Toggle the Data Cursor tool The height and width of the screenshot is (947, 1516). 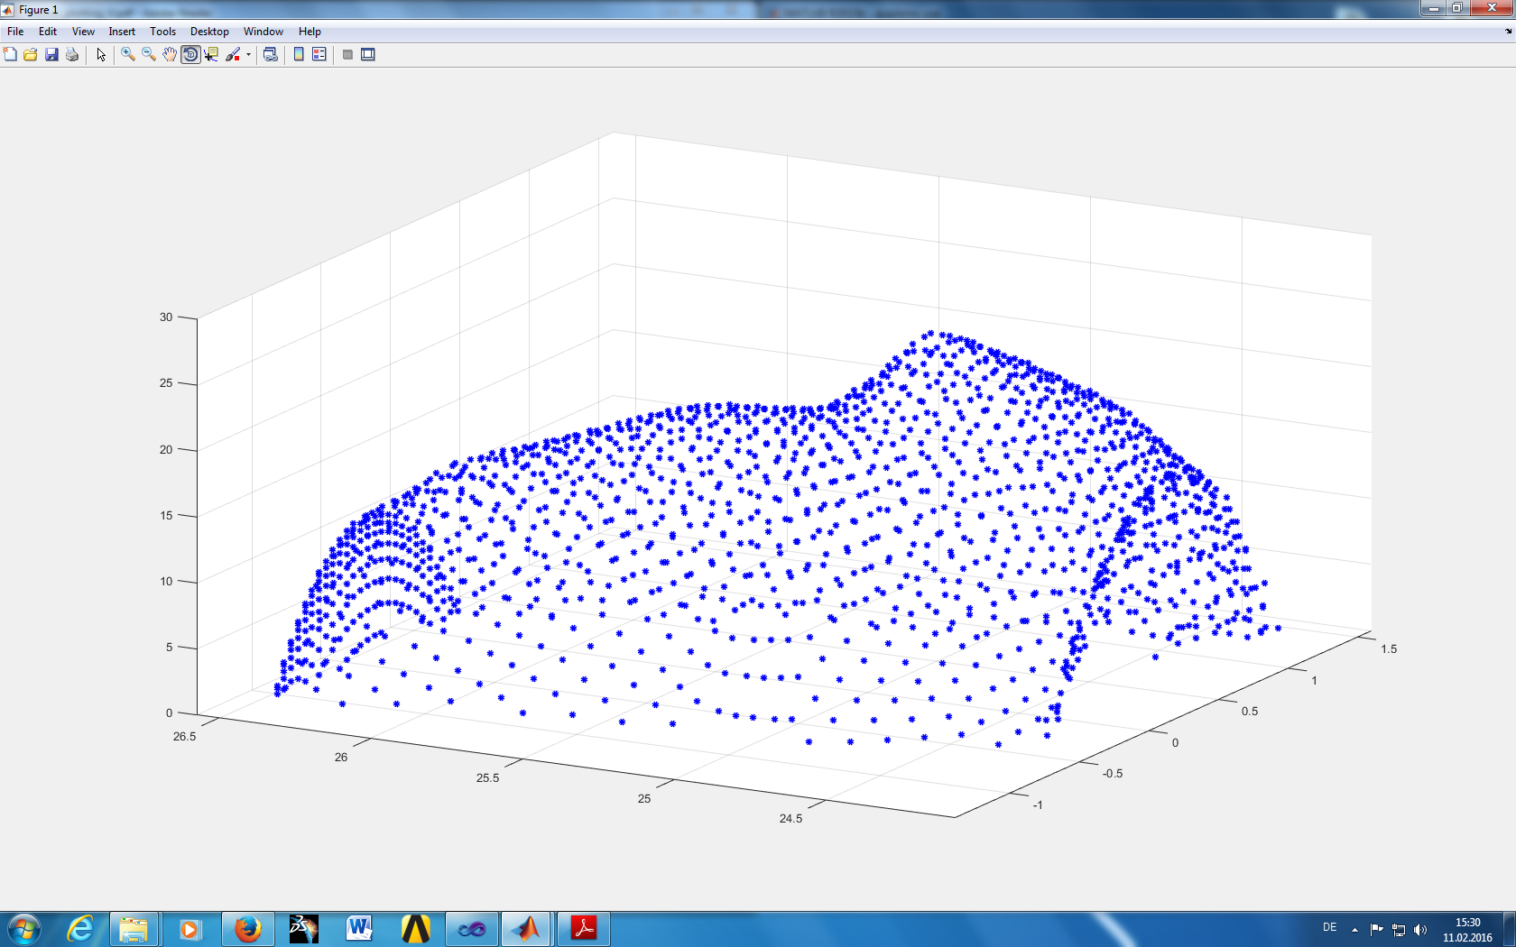[x=211, y=55]
